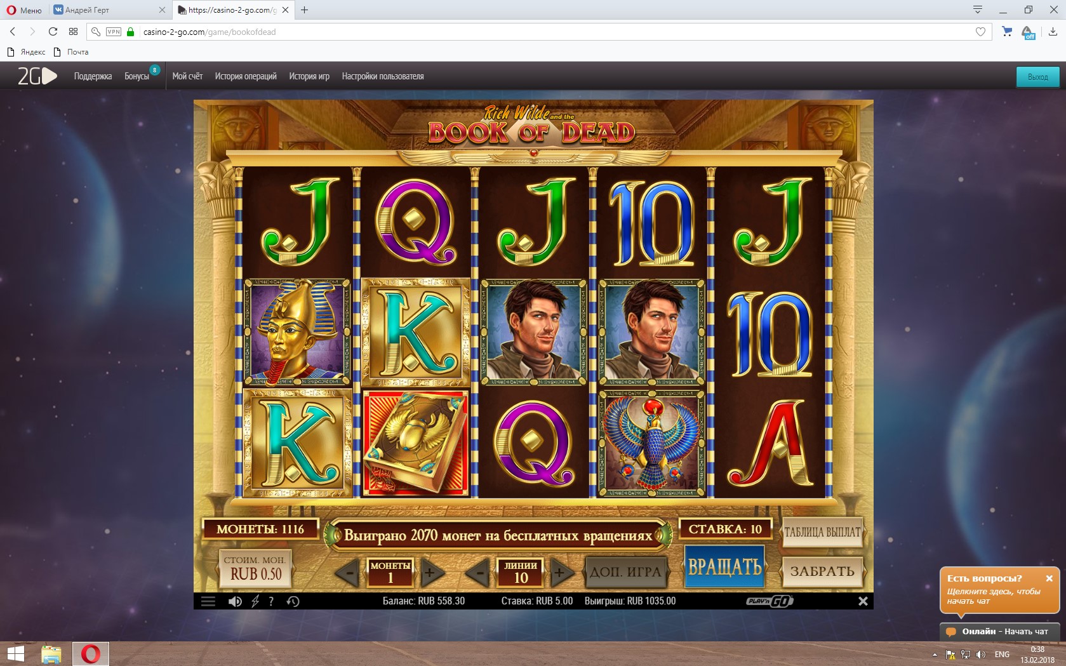Show hidden tray icons arrow
Screen dimensions: 1066x666
point(935,655)
